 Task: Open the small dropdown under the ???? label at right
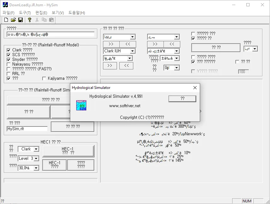point(255,49)
